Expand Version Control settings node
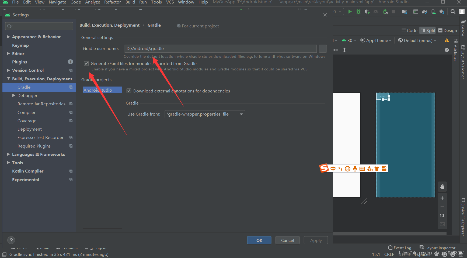The width and height of the screenshot is (467, 258). pyautogui.click(x=8, y=70)
